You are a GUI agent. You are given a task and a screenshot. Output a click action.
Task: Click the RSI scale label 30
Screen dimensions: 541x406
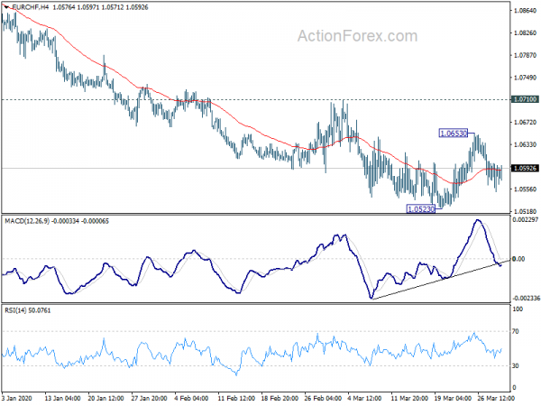pyautogui.click(x=516, y=366)
